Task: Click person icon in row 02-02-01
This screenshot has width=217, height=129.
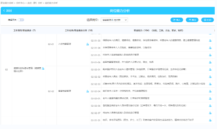Action: (x=210, y=69)
